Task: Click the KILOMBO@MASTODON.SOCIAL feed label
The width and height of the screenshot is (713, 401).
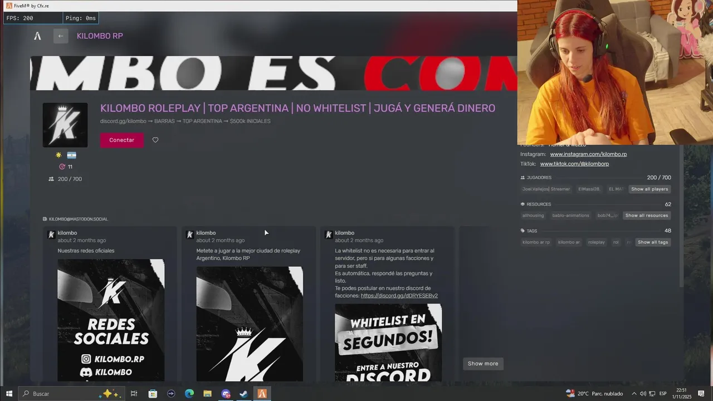Action: pos(78,219)
